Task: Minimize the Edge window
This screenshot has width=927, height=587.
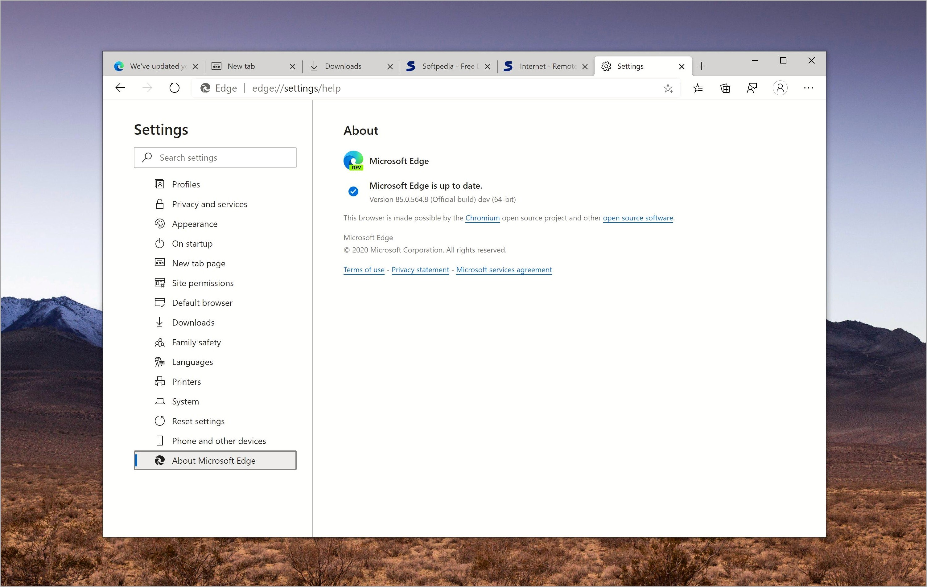Action: pyautogui.click(x=755, y=60)
